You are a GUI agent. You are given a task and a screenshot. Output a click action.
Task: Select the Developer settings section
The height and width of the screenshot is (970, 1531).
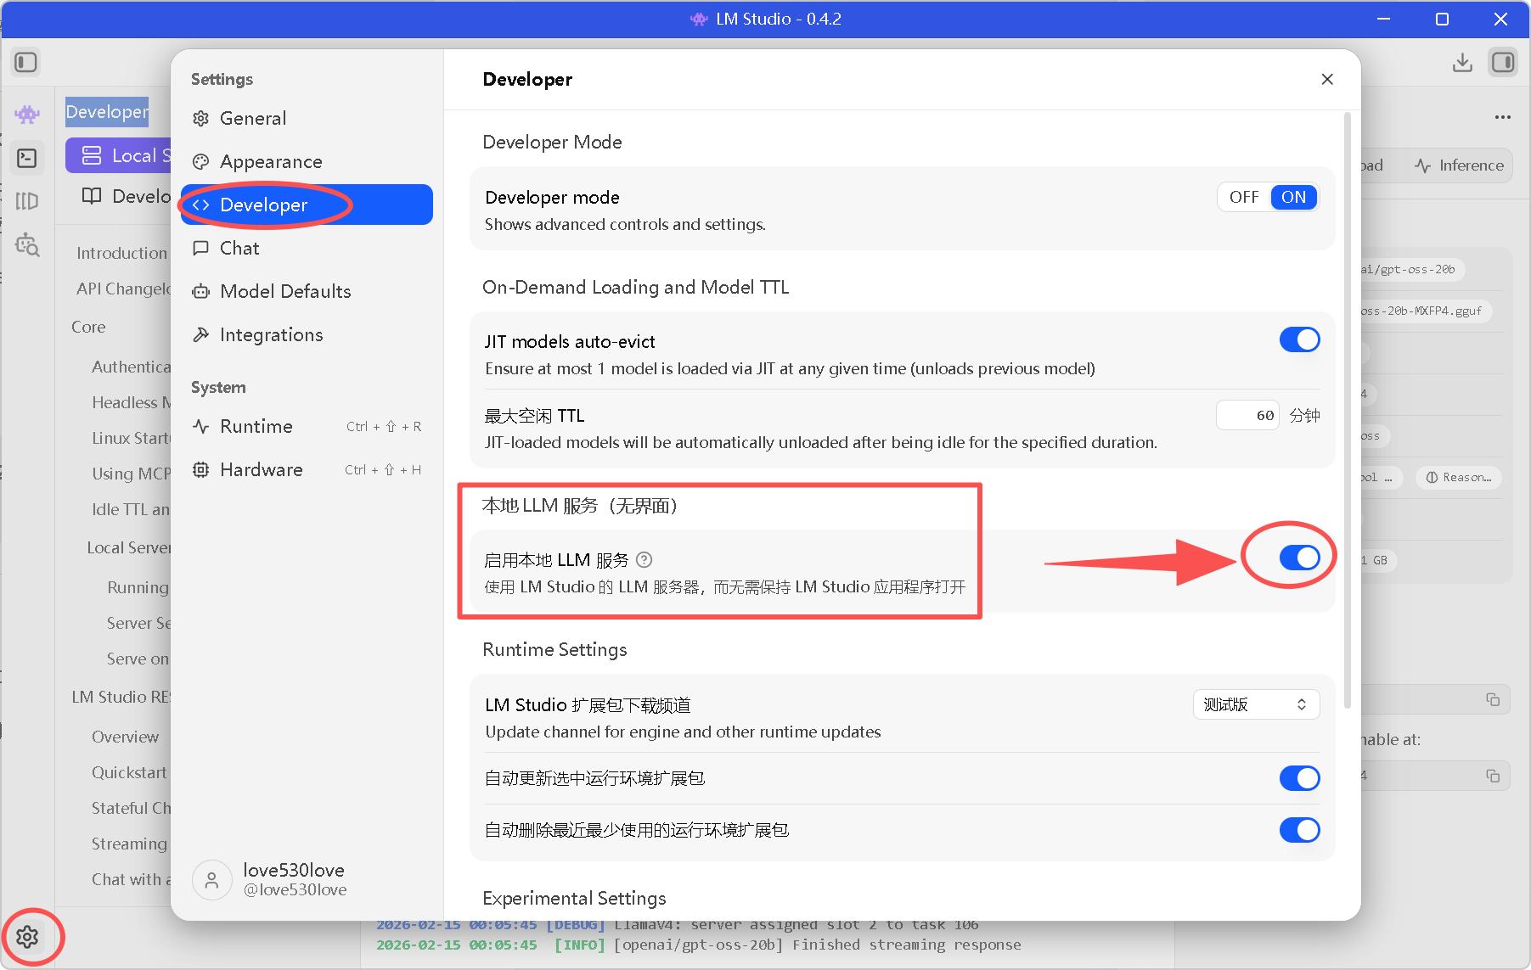pos(307,205)
